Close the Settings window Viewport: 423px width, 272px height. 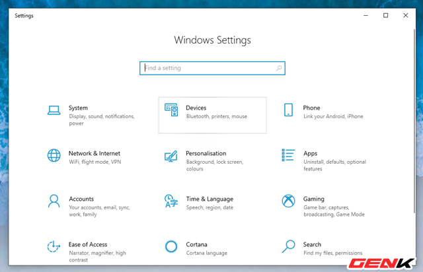pos(405,16)
